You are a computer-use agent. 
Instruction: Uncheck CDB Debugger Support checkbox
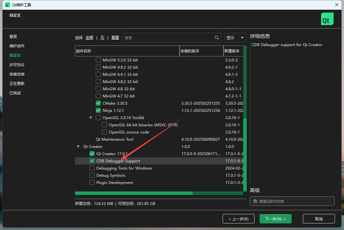pyautogui.click(x=92, y=161)
